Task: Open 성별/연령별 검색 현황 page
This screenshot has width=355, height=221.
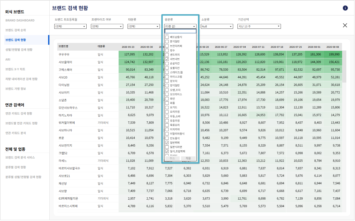Action: [x=19, y=50]
